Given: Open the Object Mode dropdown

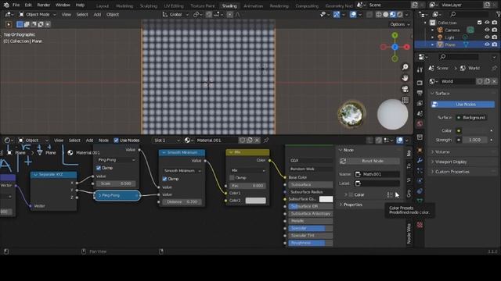Looking at the screenshot, I should click(38, 15).
